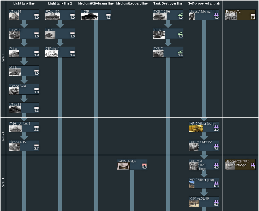
Task: Click the LT vz.34 tank thumbnail
Action: [x=15, y=16]
